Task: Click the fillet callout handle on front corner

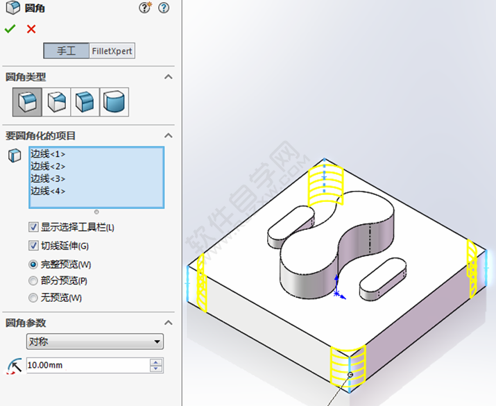Action: pos(350,375)
